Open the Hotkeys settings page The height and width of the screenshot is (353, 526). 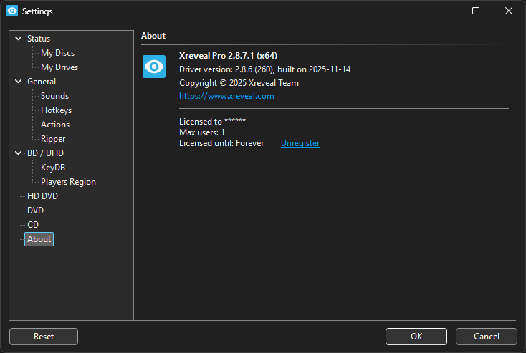tap(56, 110)
